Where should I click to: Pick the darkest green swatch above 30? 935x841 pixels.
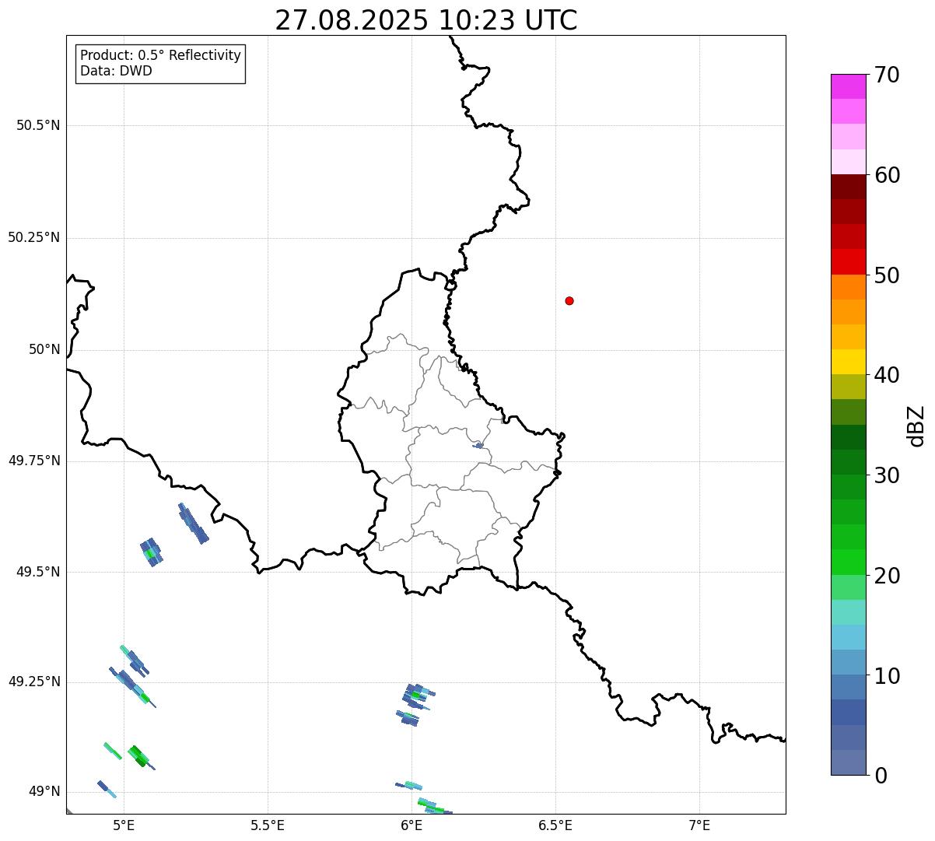[x=849, y=437]
